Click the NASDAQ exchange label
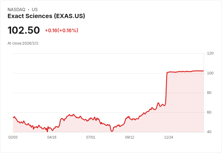Viewport: 222px width, 153px height. click(x=16, y=10)
